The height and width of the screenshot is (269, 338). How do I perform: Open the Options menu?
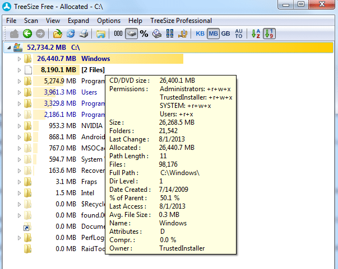click(x=109, y=21)
